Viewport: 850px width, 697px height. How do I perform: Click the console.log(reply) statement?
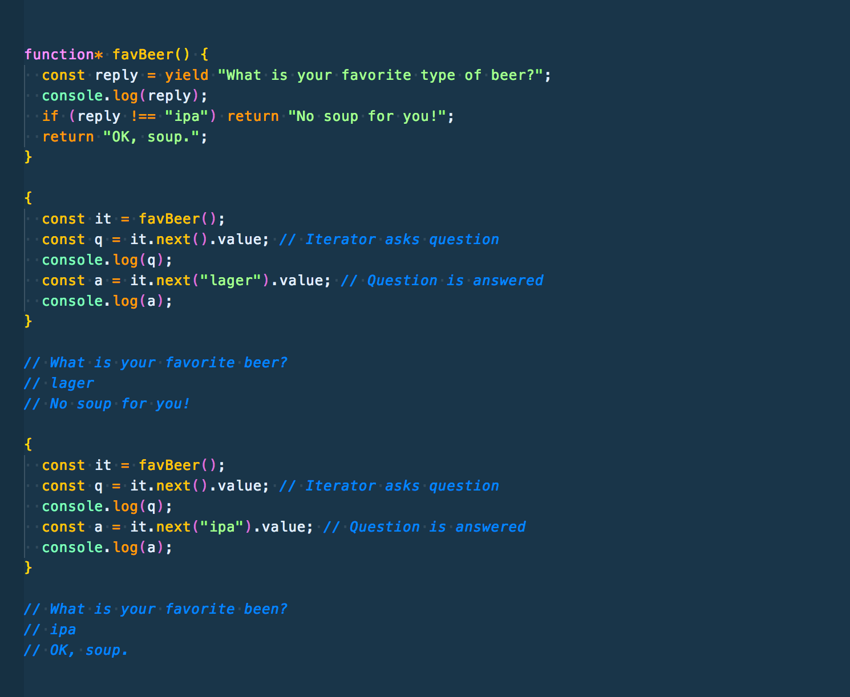pos(124,96)
